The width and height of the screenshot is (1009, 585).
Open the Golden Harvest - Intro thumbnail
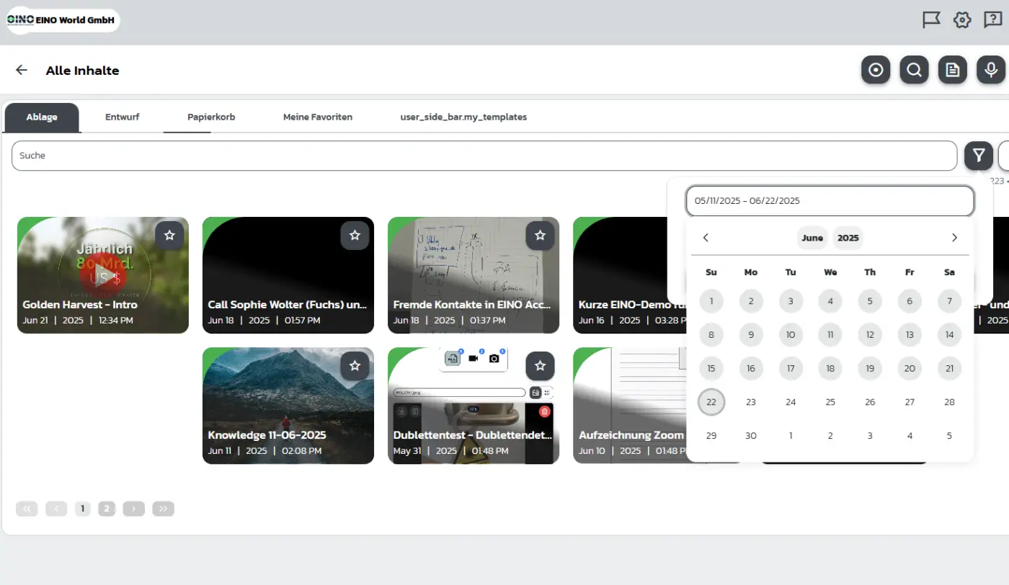pyautogui.click(x=103, y=275)
